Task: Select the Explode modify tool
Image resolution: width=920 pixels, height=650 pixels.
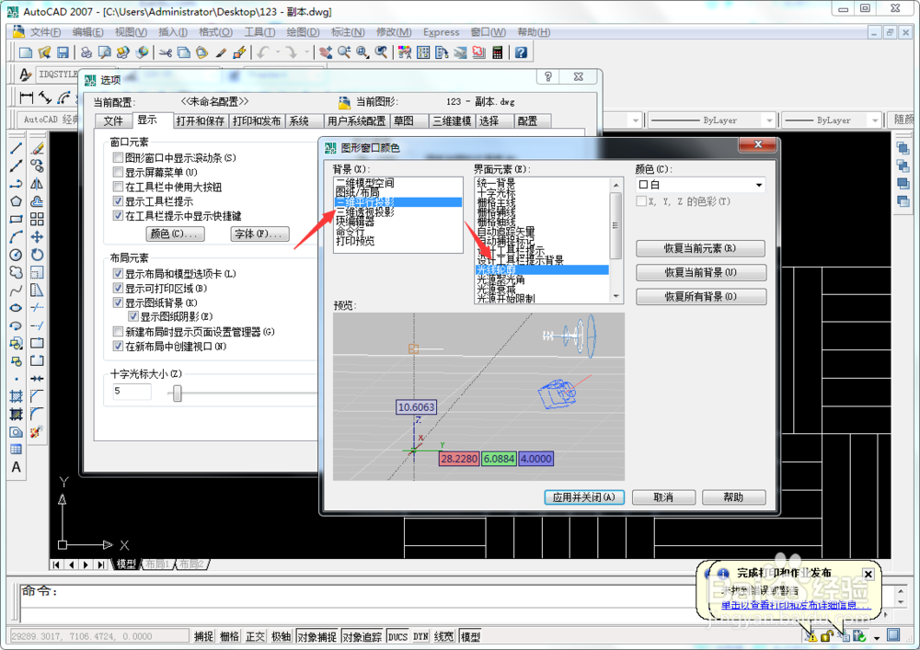Action: pos(37,432)
